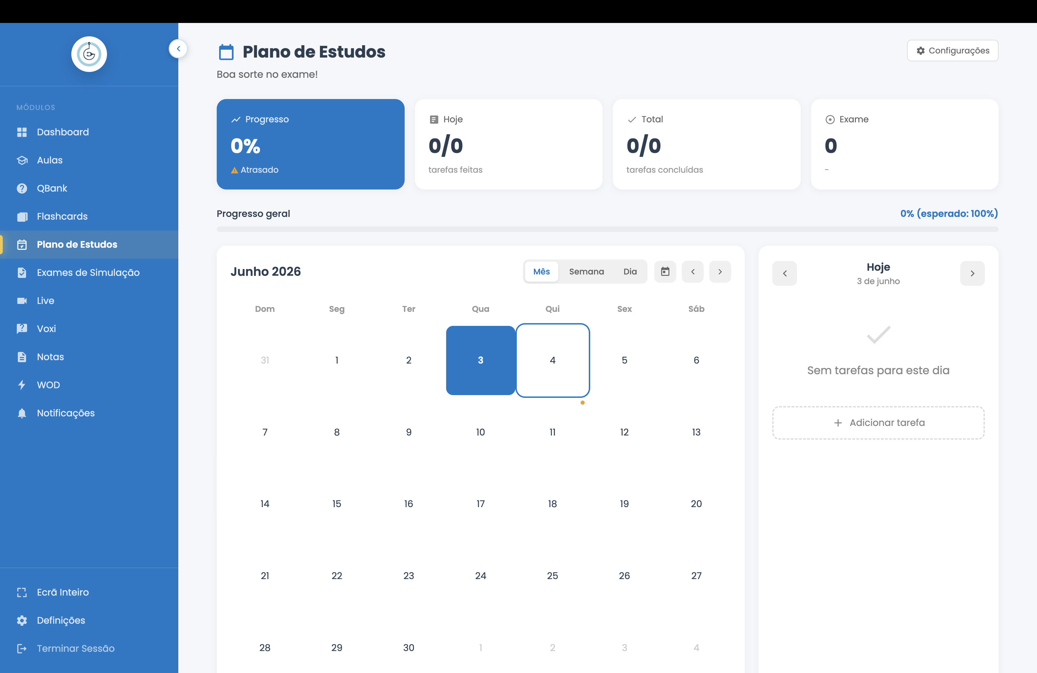Open WOD lightning bolt icon
This screenshot has height=673, width=1037.
point(22,385)
